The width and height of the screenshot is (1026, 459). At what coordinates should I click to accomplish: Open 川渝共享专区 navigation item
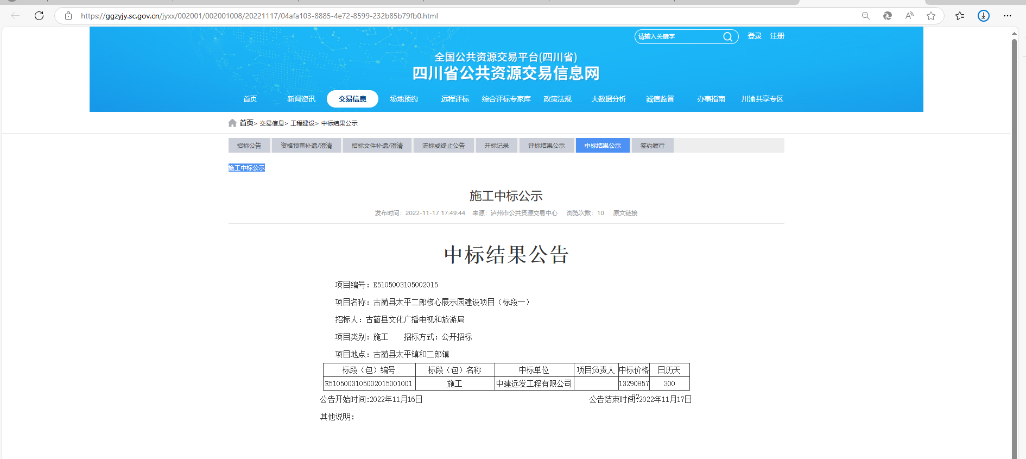763,99
